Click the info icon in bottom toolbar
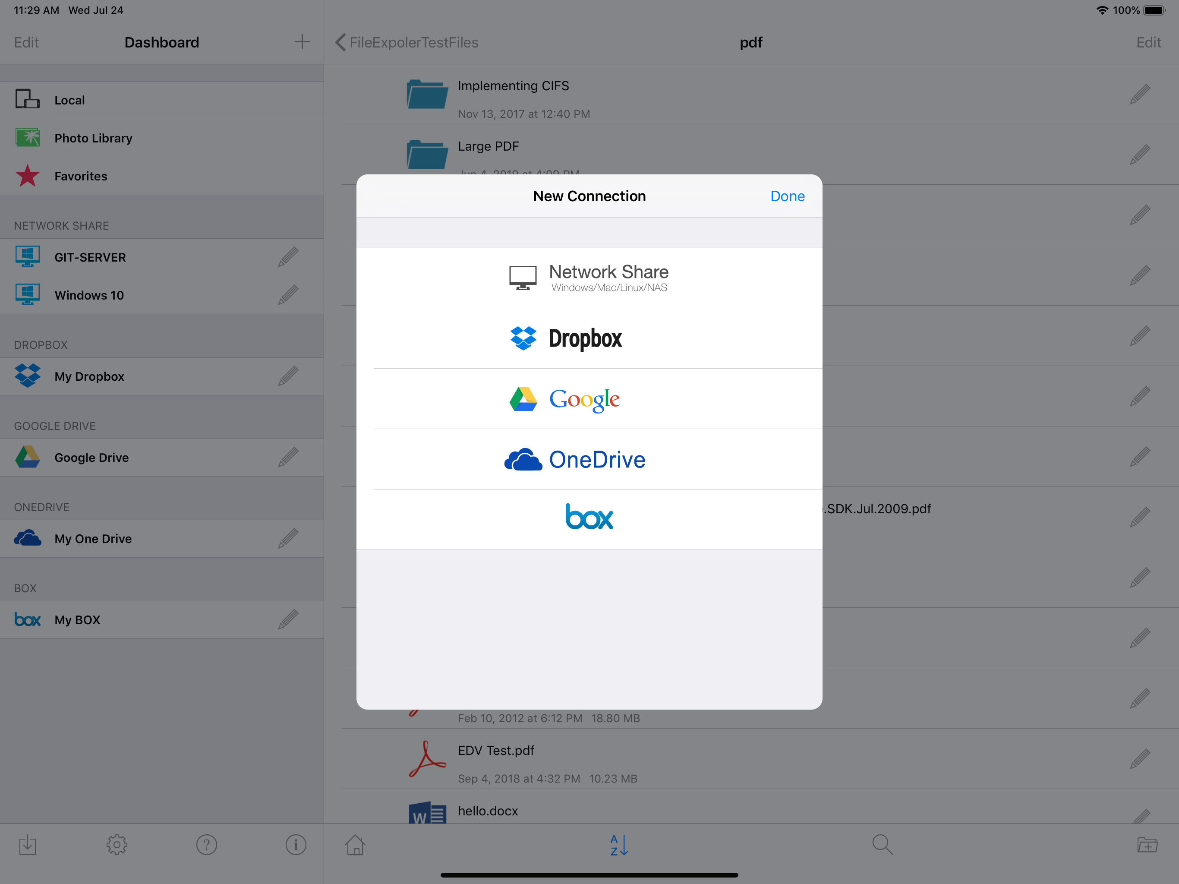The image size is (1179, 884). click(x=296, y=845)
